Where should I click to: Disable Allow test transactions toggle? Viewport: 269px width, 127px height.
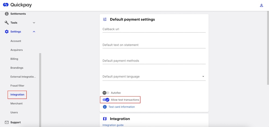[x=106, y=100]
